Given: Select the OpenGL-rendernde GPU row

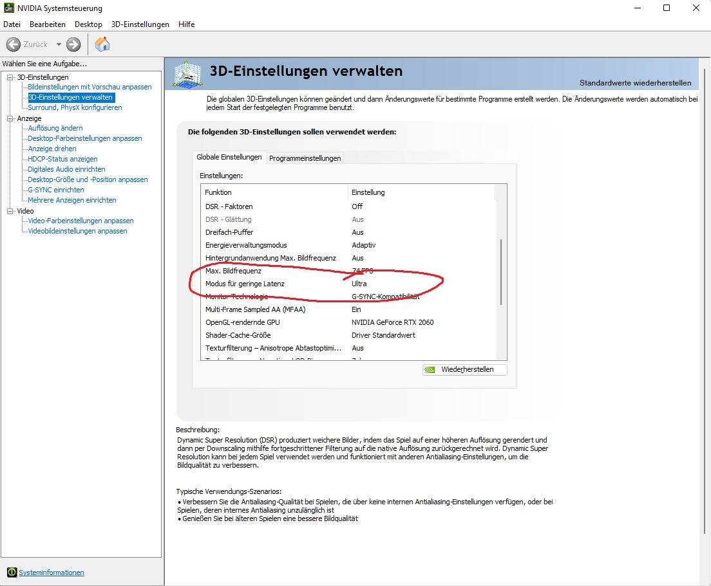Looking at the screenshot, I should point(348,322).
